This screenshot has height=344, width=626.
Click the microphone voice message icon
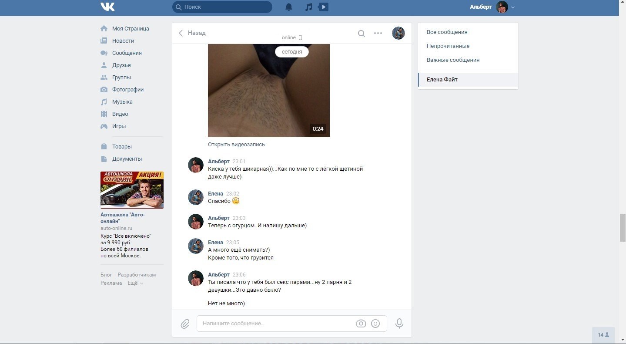(399, 324)
